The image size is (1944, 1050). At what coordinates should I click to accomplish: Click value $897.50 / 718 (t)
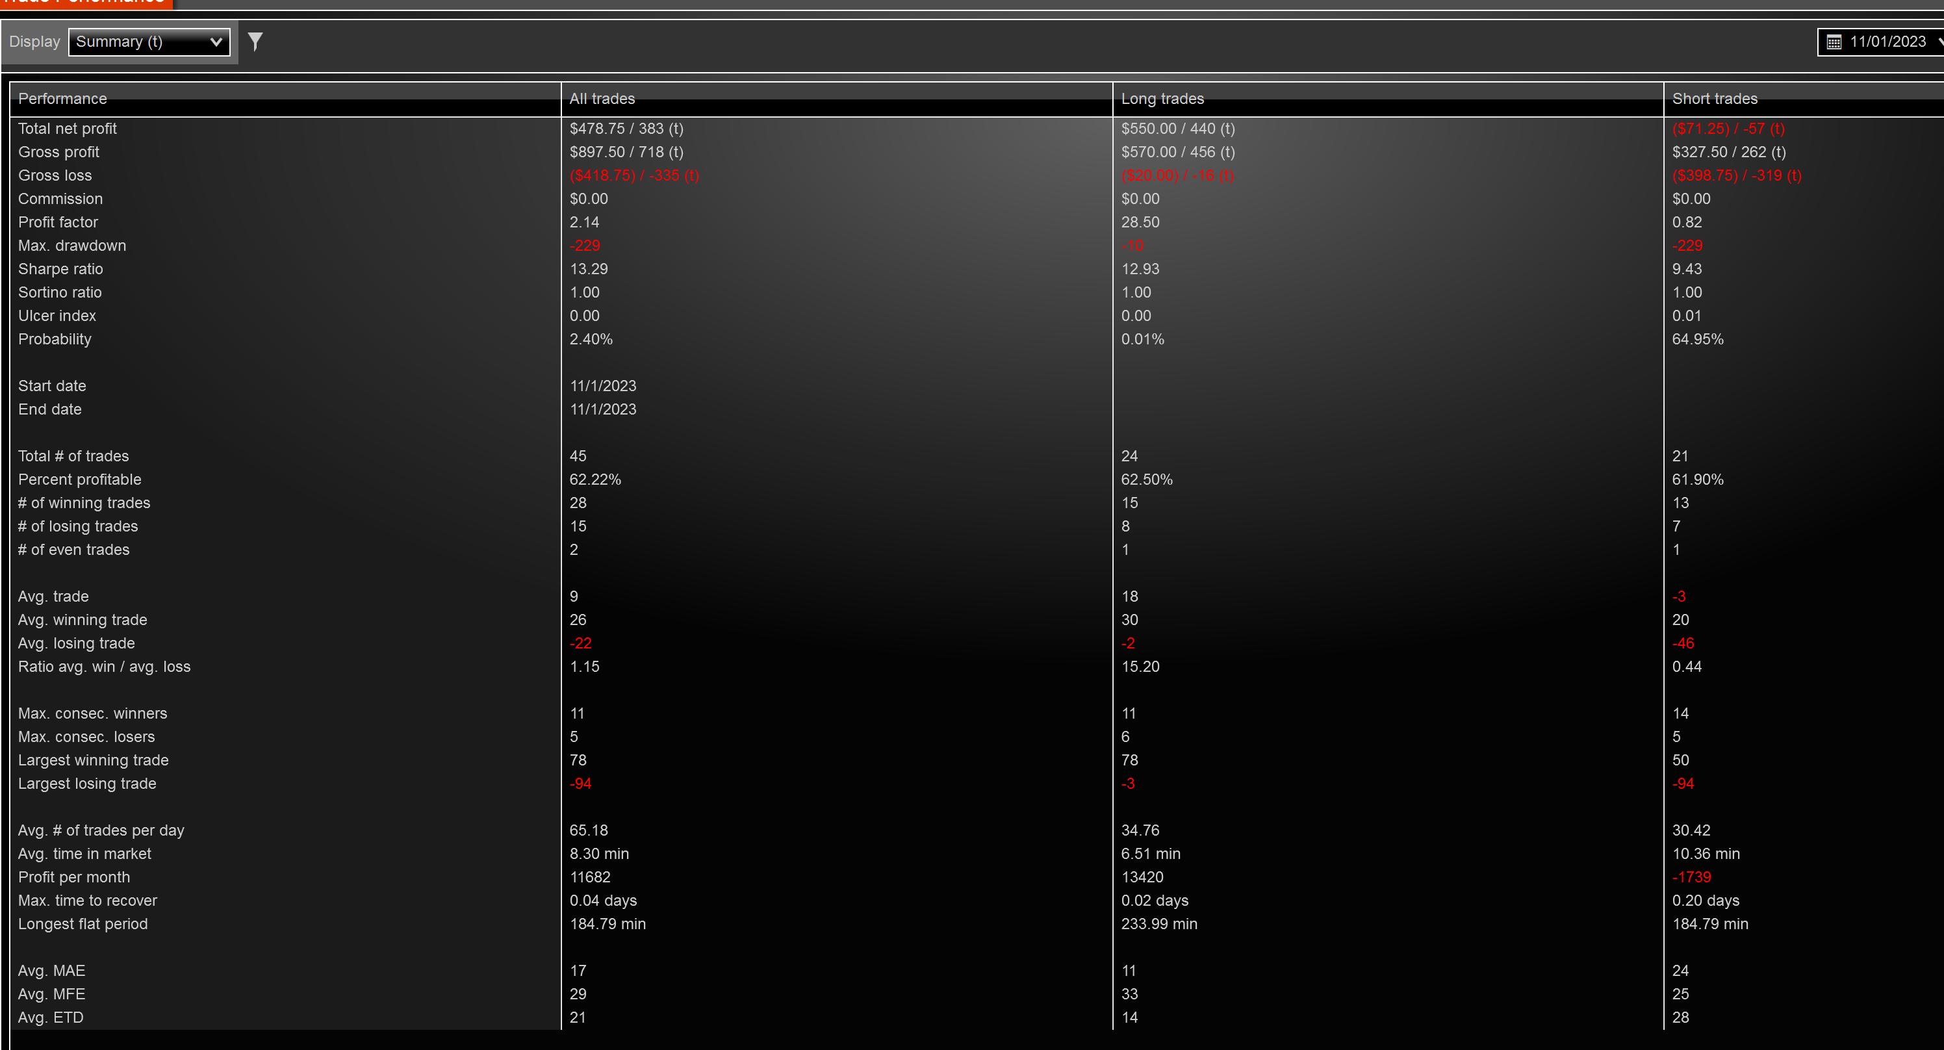pyautogui.click(x=626, y=152)
